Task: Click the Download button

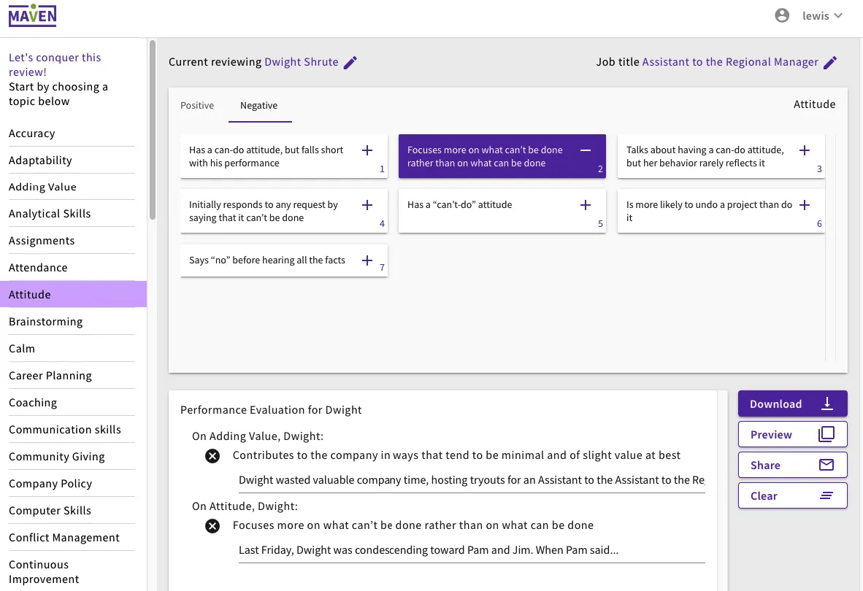Action: point(792,403)
